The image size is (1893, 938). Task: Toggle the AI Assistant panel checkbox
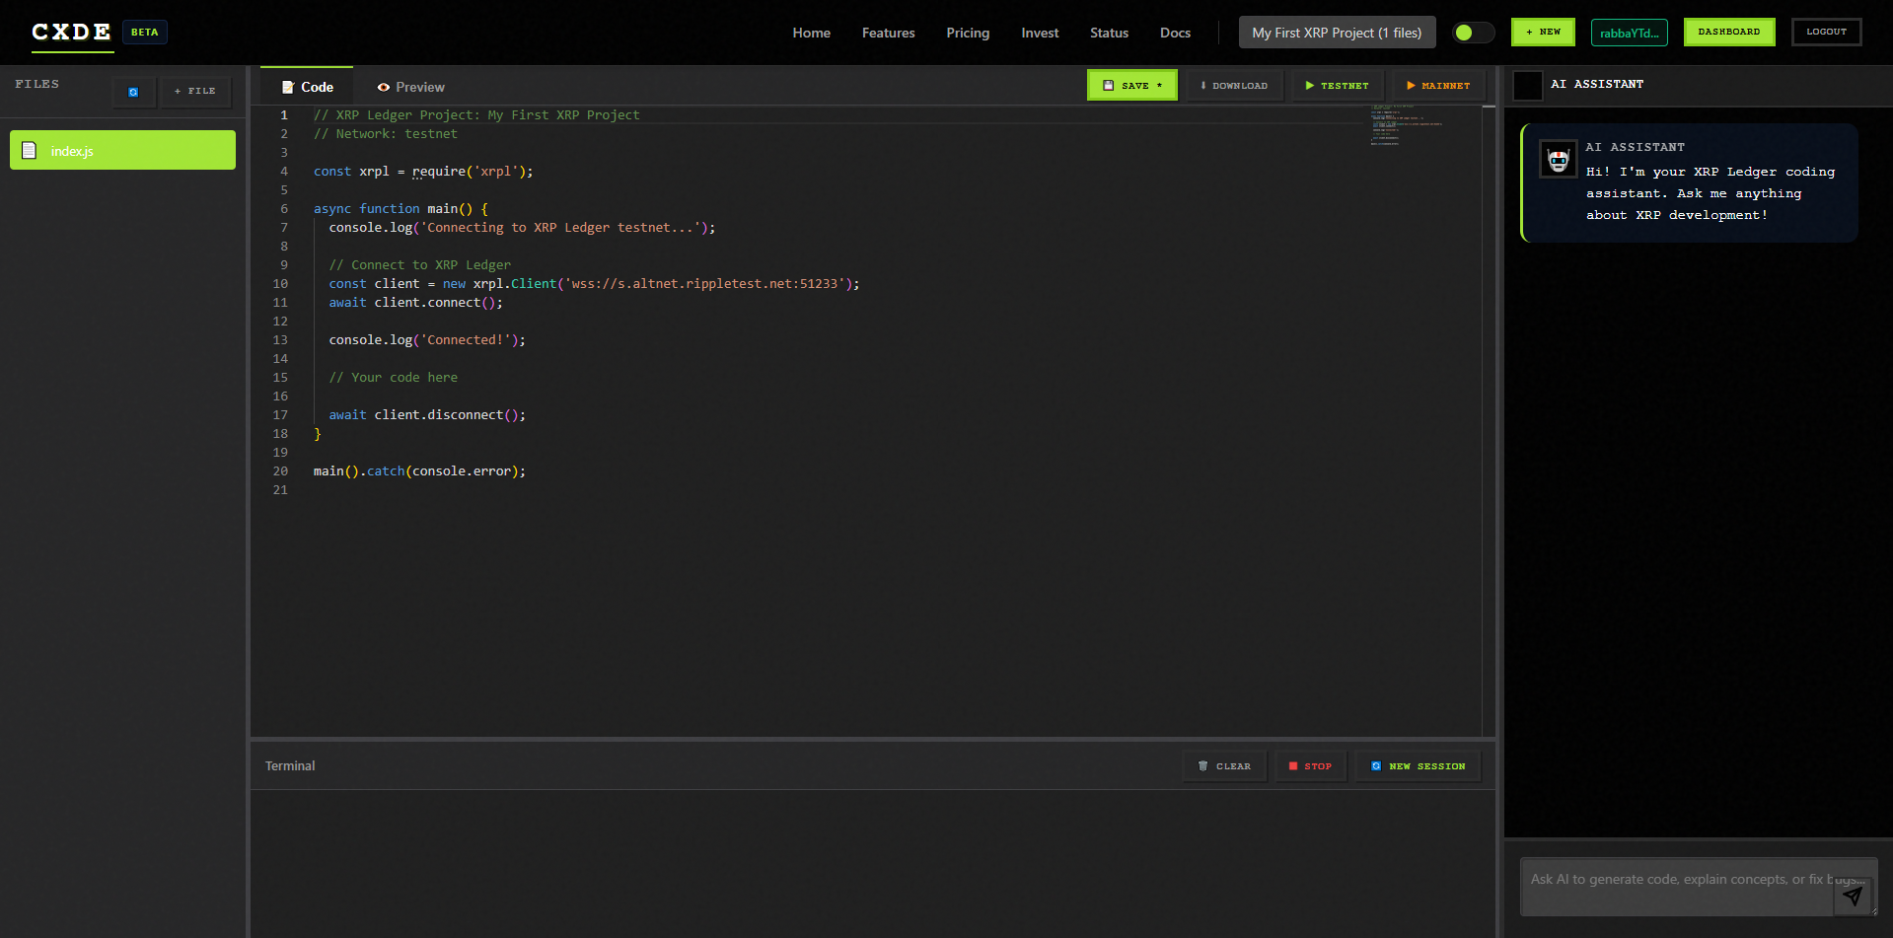tap(1528, 85)
